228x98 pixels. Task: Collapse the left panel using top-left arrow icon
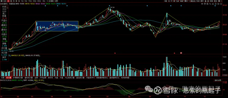tap(2, 1)
